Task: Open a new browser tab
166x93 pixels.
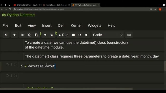Action: pos(103,5)
